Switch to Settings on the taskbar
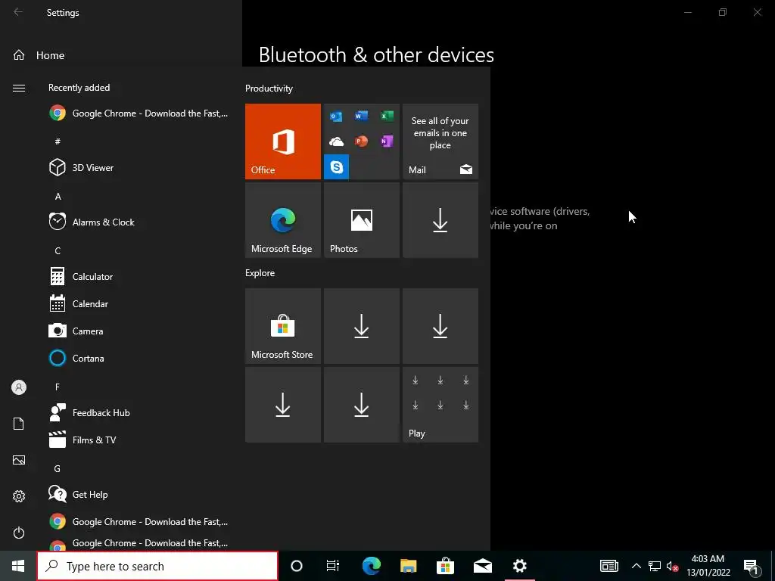 (x=519, y=566)
